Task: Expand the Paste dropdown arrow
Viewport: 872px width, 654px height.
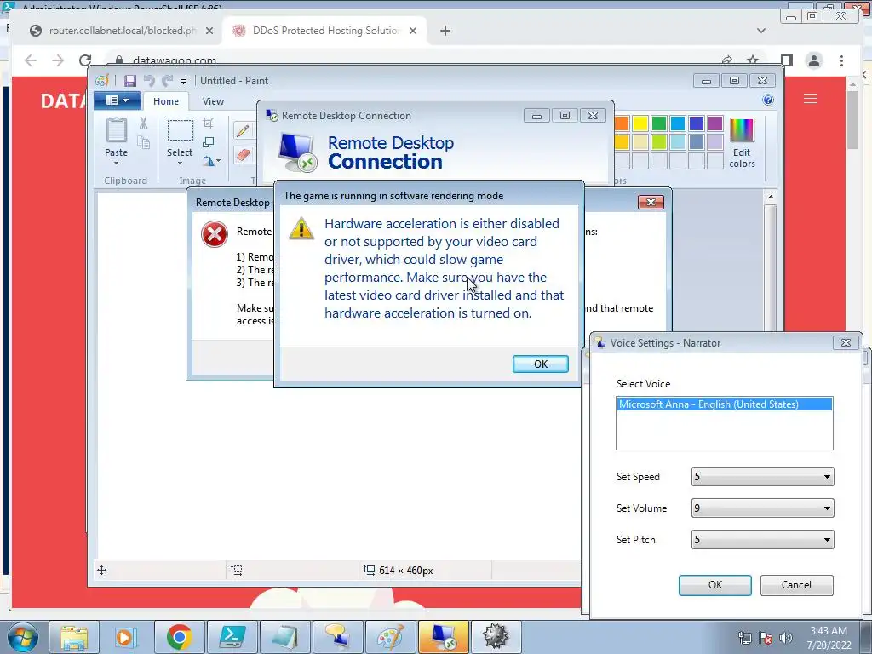Action: (x=116, y=163)
